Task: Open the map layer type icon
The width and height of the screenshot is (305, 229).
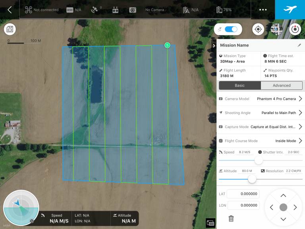Action: tap(276, 29)
